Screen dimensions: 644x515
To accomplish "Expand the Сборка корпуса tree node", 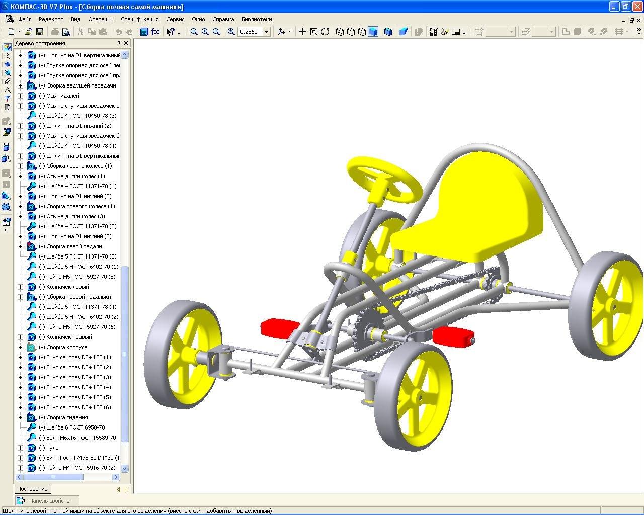I will [x=21, y=347].
